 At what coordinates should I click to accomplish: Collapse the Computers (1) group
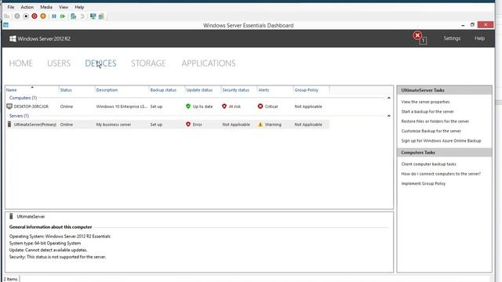(x=389, y=98)
